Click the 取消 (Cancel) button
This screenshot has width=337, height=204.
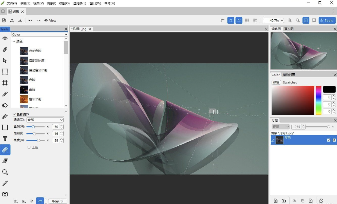click(x=57, y=201)
